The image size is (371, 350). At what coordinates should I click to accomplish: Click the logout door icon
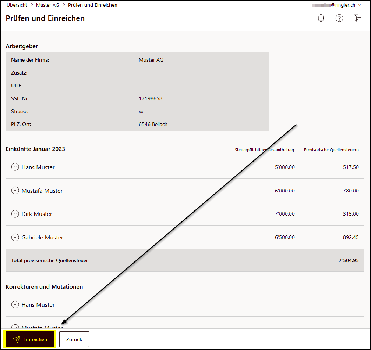pos(357,18)
